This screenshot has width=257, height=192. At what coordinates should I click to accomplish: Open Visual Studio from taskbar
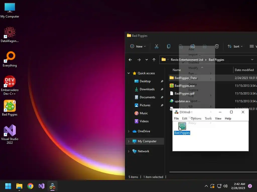41,186
